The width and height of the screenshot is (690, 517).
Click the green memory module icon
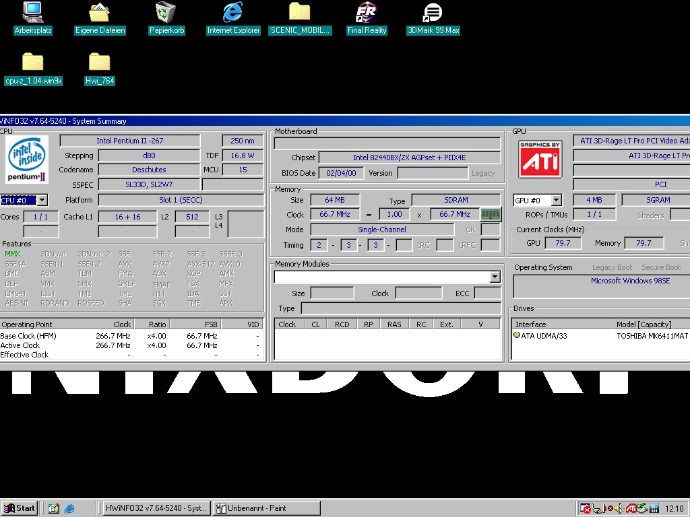click(x=491, y=215)
